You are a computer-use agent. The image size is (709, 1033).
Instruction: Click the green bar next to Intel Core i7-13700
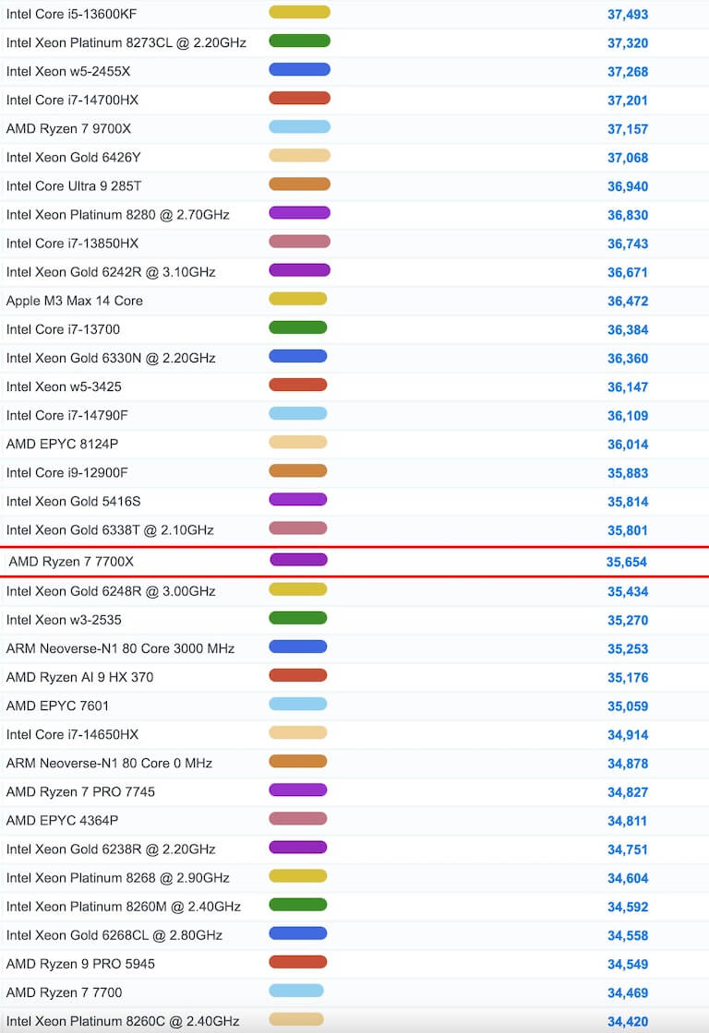pos(297,327)
